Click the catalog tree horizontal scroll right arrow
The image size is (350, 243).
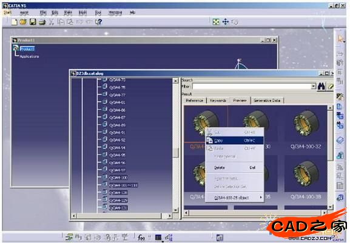(x=170, y=216)
